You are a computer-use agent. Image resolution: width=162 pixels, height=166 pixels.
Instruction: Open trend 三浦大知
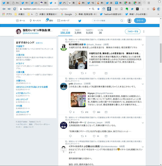[x=20, y=55]
